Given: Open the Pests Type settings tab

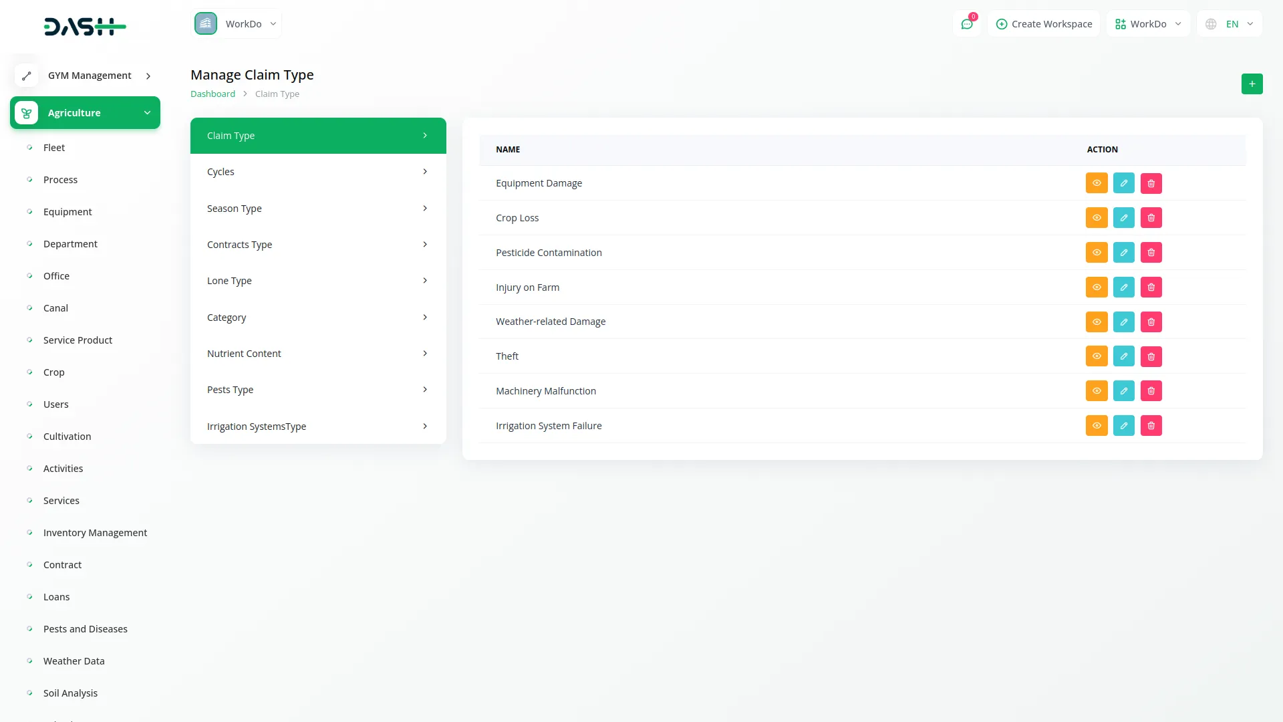Looking at the screenshot, I should point(317,390).
